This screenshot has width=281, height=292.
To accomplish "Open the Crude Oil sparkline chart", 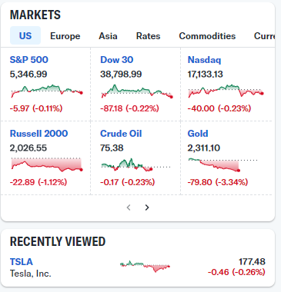I will [x=135, y=164].
